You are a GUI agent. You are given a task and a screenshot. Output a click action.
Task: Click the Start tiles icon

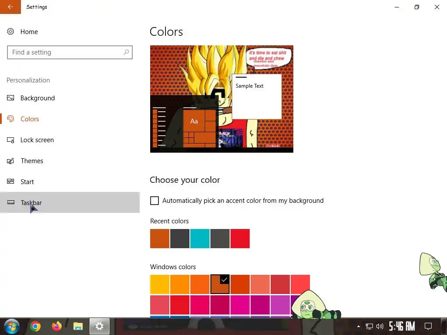pyautogui.click(x=10, y=181)
